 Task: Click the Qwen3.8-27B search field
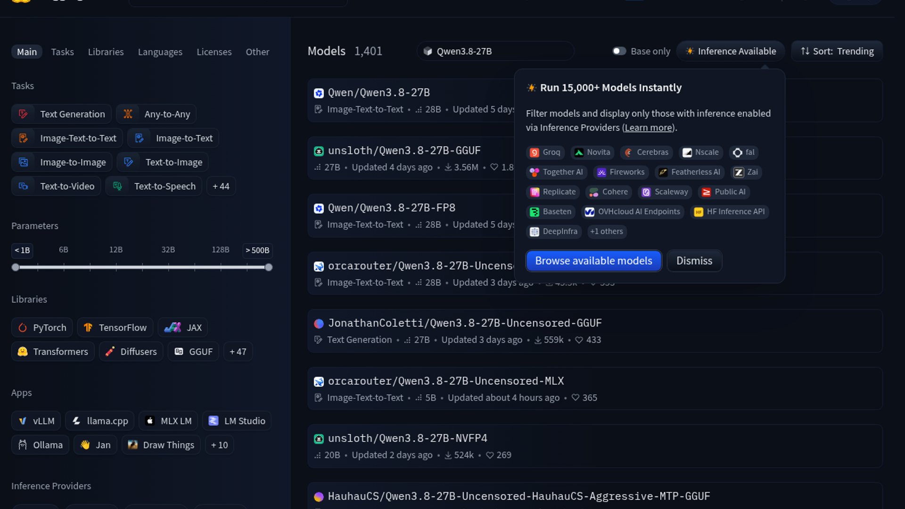point(495,51)
